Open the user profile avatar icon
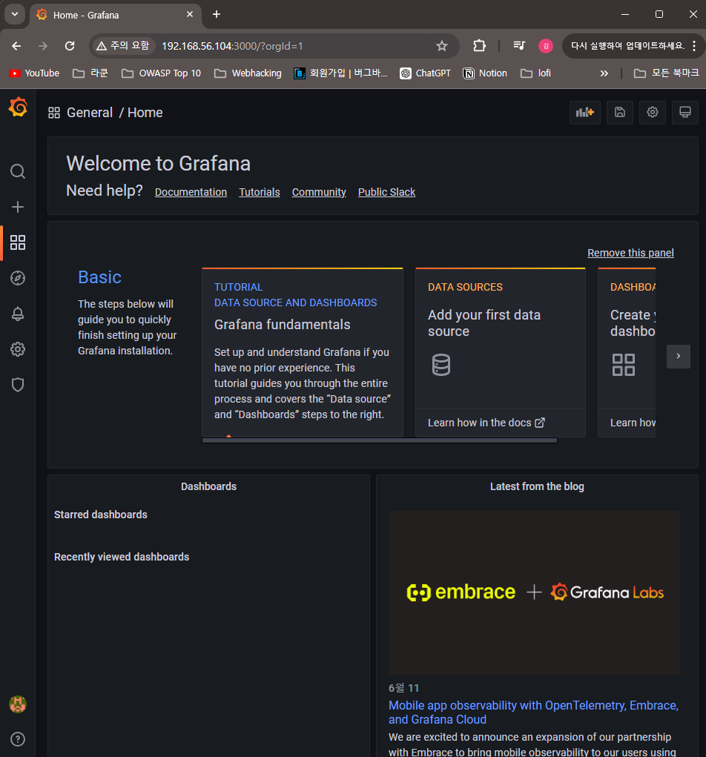706x757 pixels. point(18,704)
